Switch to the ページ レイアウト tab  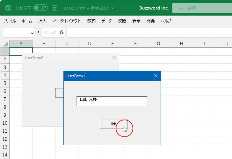[67, 21]
